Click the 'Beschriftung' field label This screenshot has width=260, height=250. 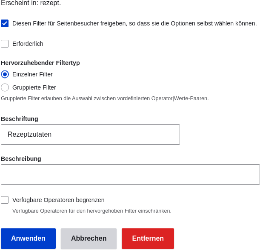coord(20,119)
